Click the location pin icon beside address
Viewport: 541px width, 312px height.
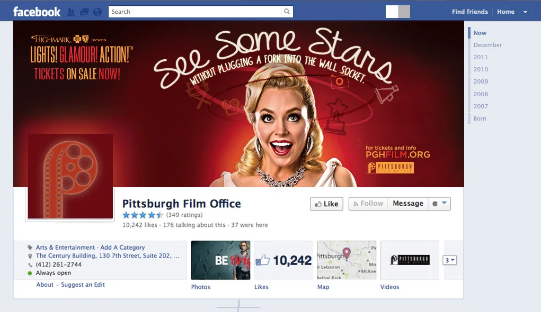(30, 256)
